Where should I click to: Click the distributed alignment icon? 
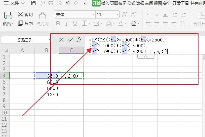tap(182, 23)
